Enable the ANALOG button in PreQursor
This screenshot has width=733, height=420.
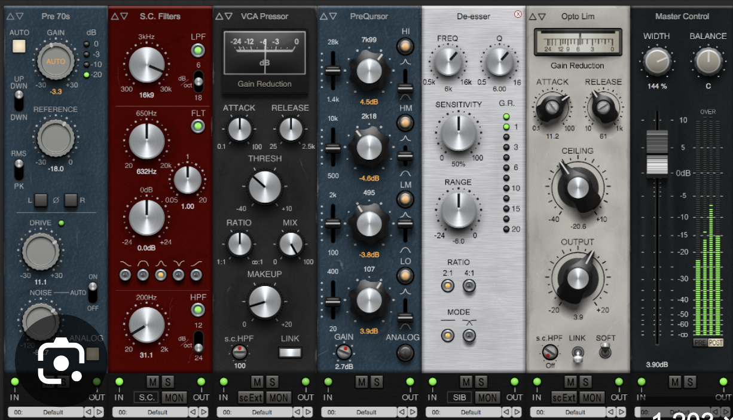pos(405,353)
